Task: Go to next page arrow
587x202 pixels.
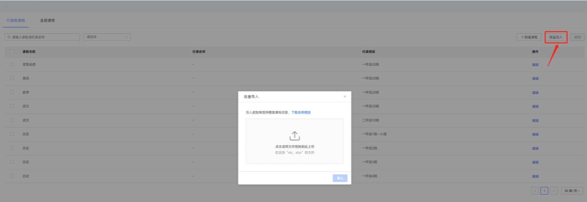Action: pos(554,191)
